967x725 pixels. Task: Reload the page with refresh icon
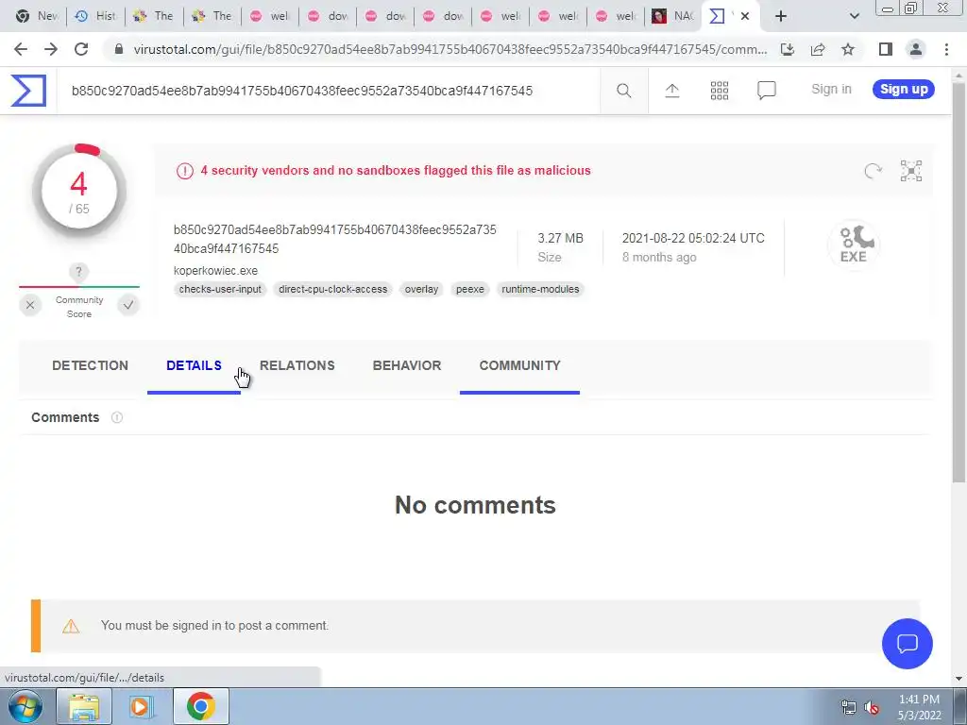click(x=81, y=49)
